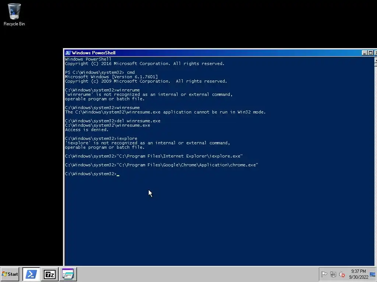Open the muted volume tray icon
The width and height of the screenshot is (377, 282).
[x=342, y=274]
